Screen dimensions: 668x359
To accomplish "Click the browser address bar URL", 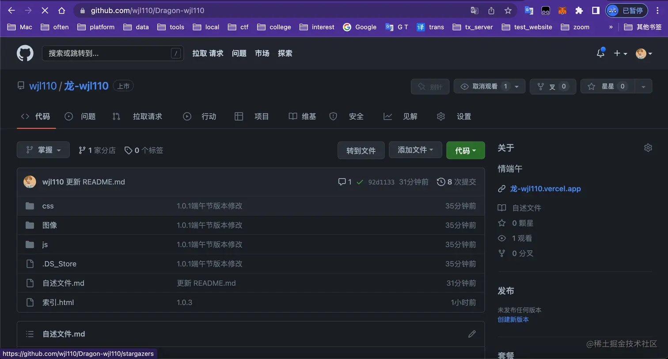I will pos(148,11).
